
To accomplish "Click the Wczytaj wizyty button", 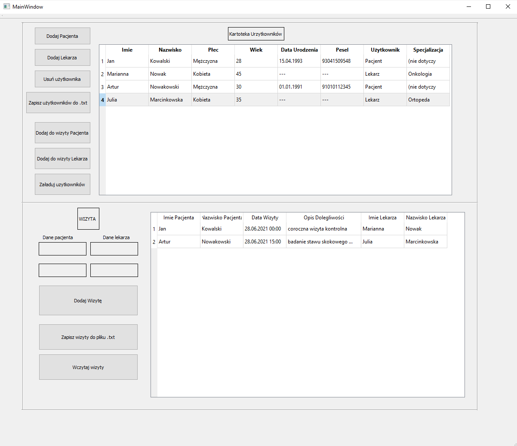I will [x=88, y=367].
